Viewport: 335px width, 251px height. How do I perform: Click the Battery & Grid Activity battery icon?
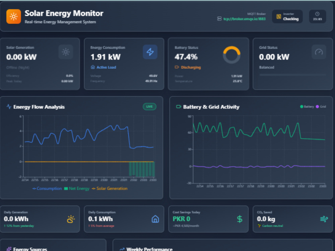(x=179, y=106)
